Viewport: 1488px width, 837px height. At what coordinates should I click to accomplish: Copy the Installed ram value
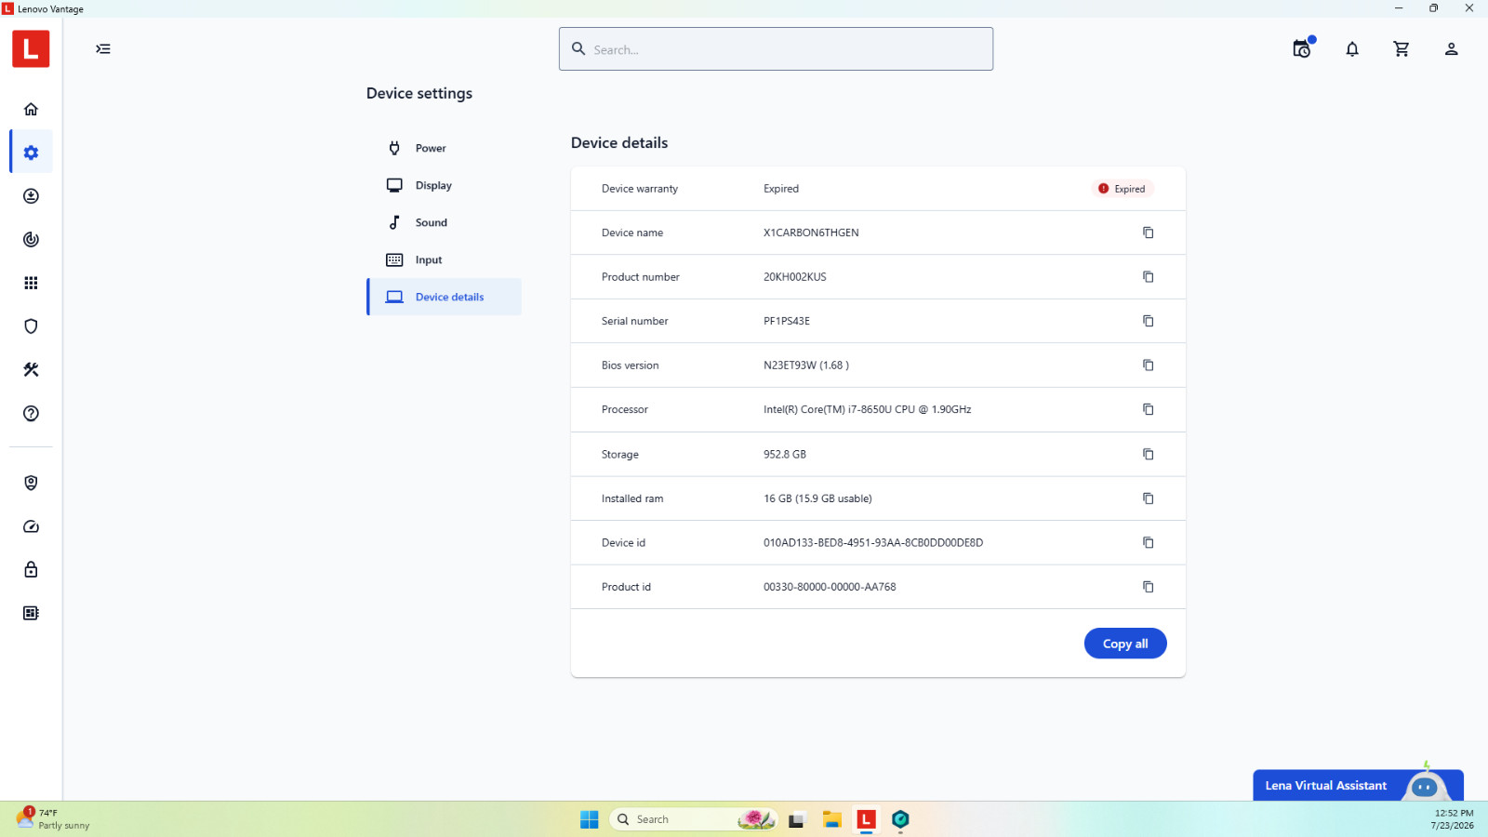(1149, 498)
